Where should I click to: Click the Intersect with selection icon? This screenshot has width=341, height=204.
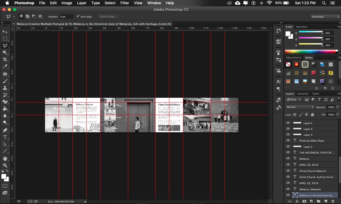pyautogui.click(x=40, y=16)
